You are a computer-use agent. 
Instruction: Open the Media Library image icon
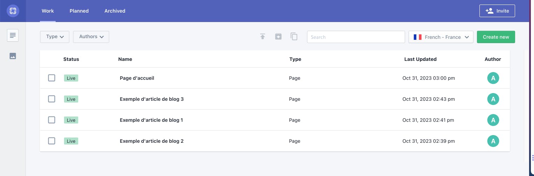13,56
